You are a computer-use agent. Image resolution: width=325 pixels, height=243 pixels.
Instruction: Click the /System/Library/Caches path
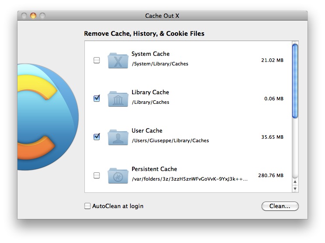coord(160,64)
